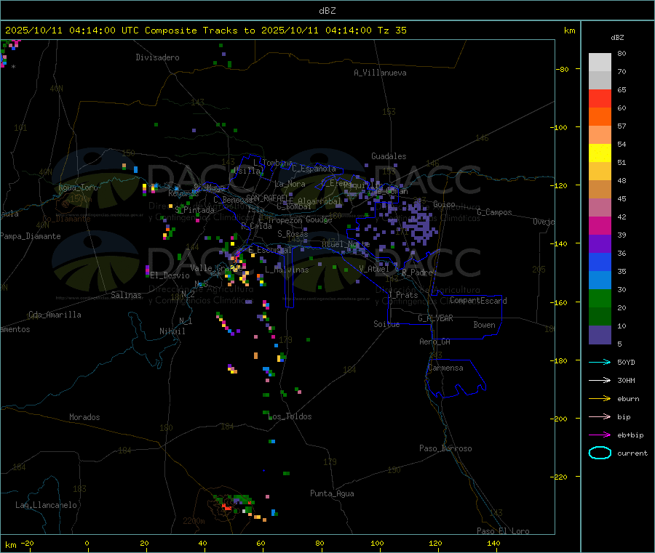The height and width of the screenshot is (553, 655).
Task: Click the white 30HM arrow legend icon
Action: 599,380
